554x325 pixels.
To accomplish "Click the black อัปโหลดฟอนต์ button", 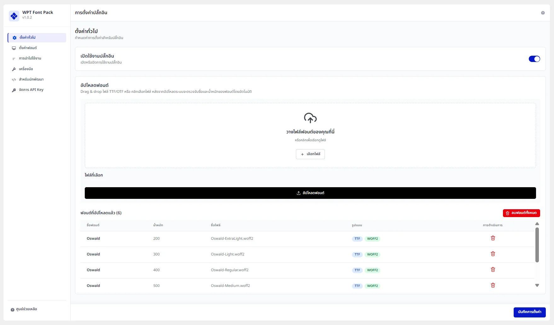I will (x=310, y=193).
